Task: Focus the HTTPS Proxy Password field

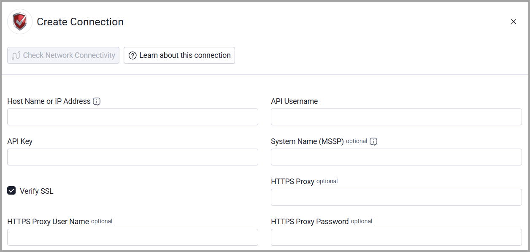Action: pyautogui.click(x=396, y=237)
